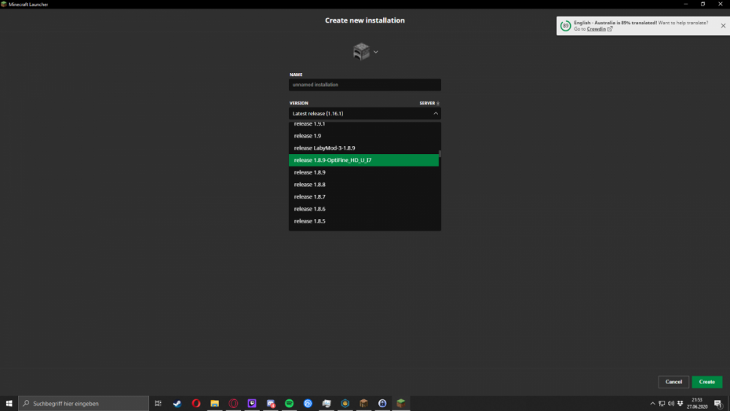The width and height of the screenshot is (730, 411).
Task: Expand the installation icon chooser chevron
Action: tap(376, 52)
